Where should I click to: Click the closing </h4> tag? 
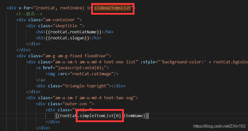[x=108, y=32]
